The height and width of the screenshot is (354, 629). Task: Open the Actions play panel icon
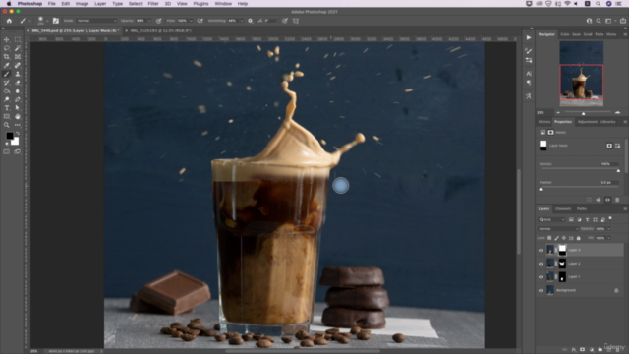click(529, 37)
